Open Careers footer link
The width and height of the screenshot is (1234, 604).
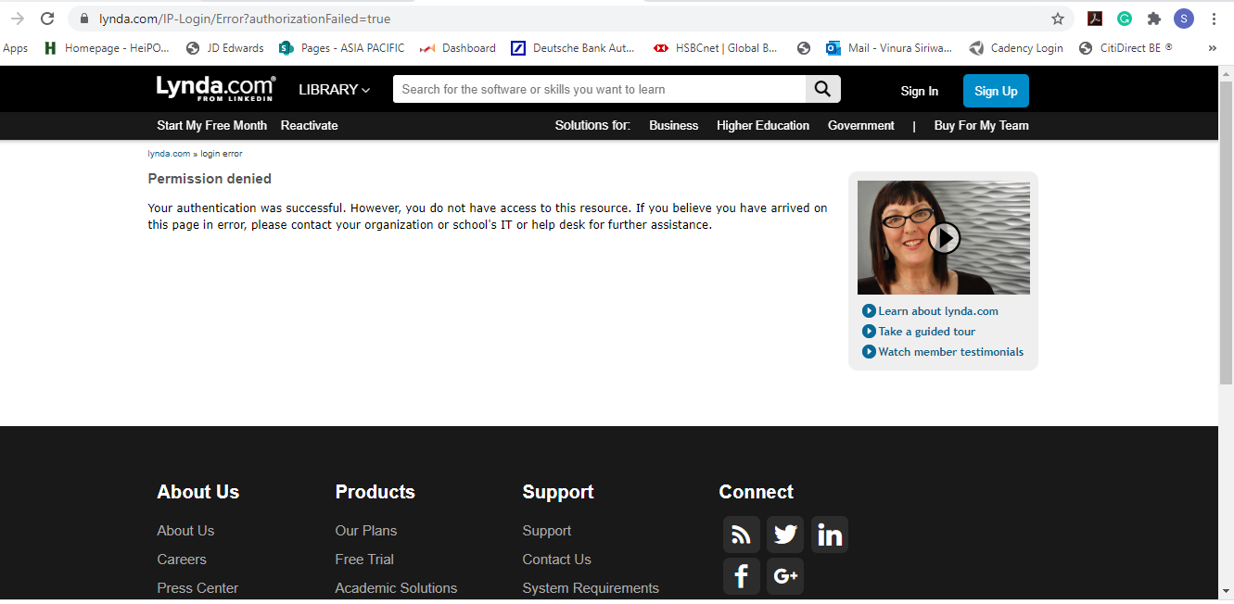(182, 560)
